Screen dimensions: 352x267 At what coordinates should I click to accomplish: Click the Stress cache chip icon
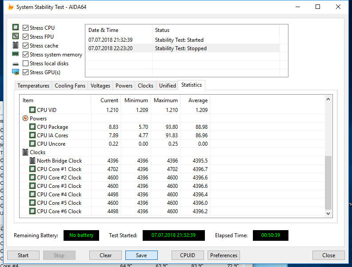(16, 45)
